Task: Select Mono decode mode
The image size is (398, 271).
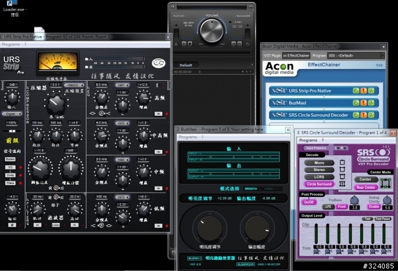Action: click(x=319, y=163)
